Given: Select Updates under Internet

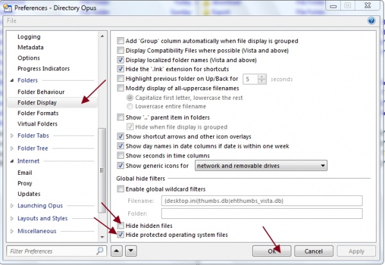Looking at the screenshot, I should tap(29, 194).
